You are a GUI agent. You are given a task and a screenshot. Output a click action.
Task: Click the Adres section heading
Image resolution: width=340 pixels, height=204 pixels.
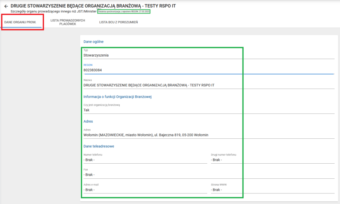tap(88, 121)
